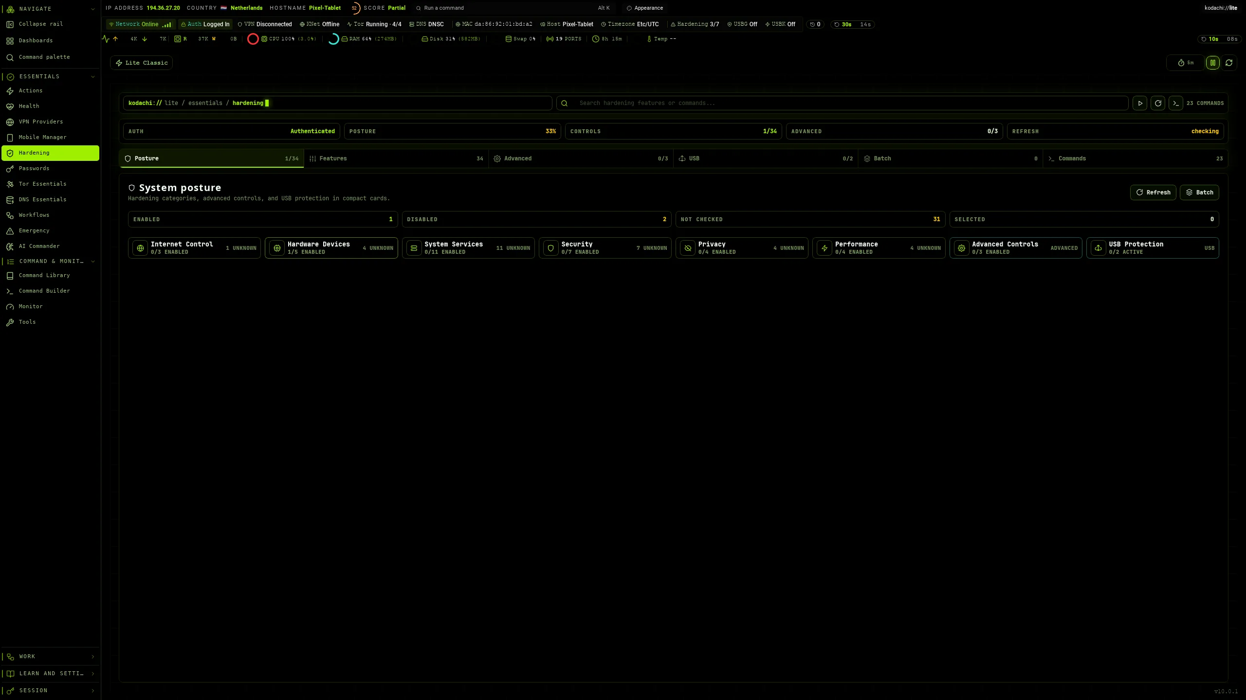Open the Command Library

click(x=50, y=275)
